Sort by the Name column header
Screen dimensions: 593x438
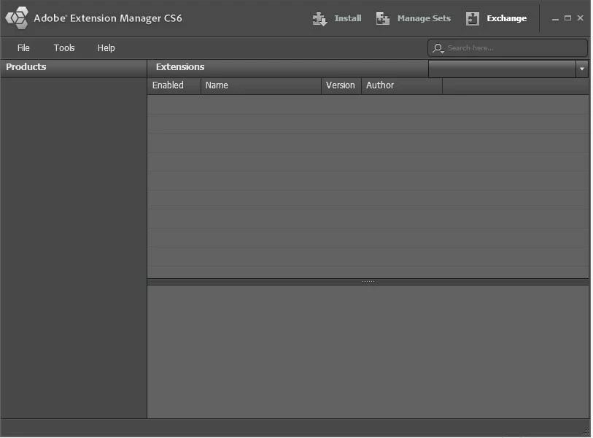(261, 85)
